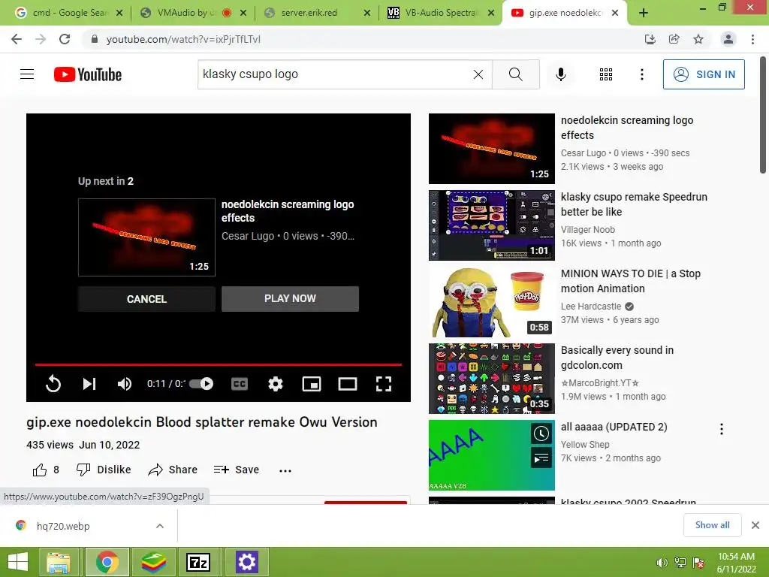Open the system tray volume icon
Image resolution: width=769 pixels, height=577 pixels.
pos(662,563)
